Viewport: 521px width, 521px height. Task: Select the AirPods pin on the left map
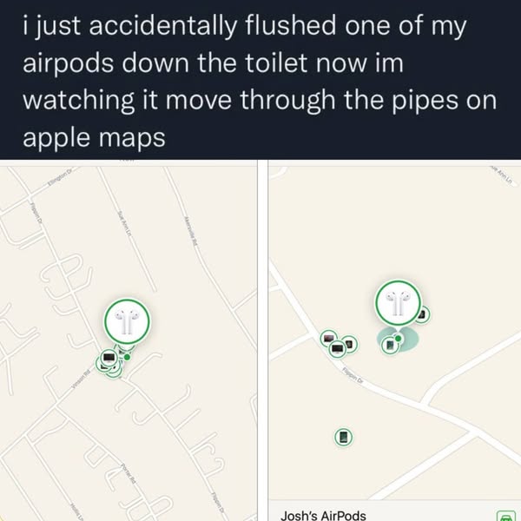[127, 321]
